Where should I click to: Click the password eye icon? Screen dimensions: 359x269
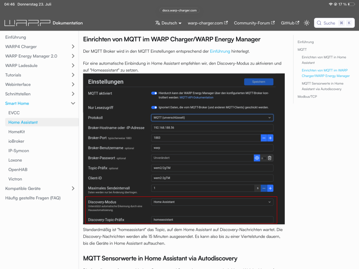[x=257, y=158]
